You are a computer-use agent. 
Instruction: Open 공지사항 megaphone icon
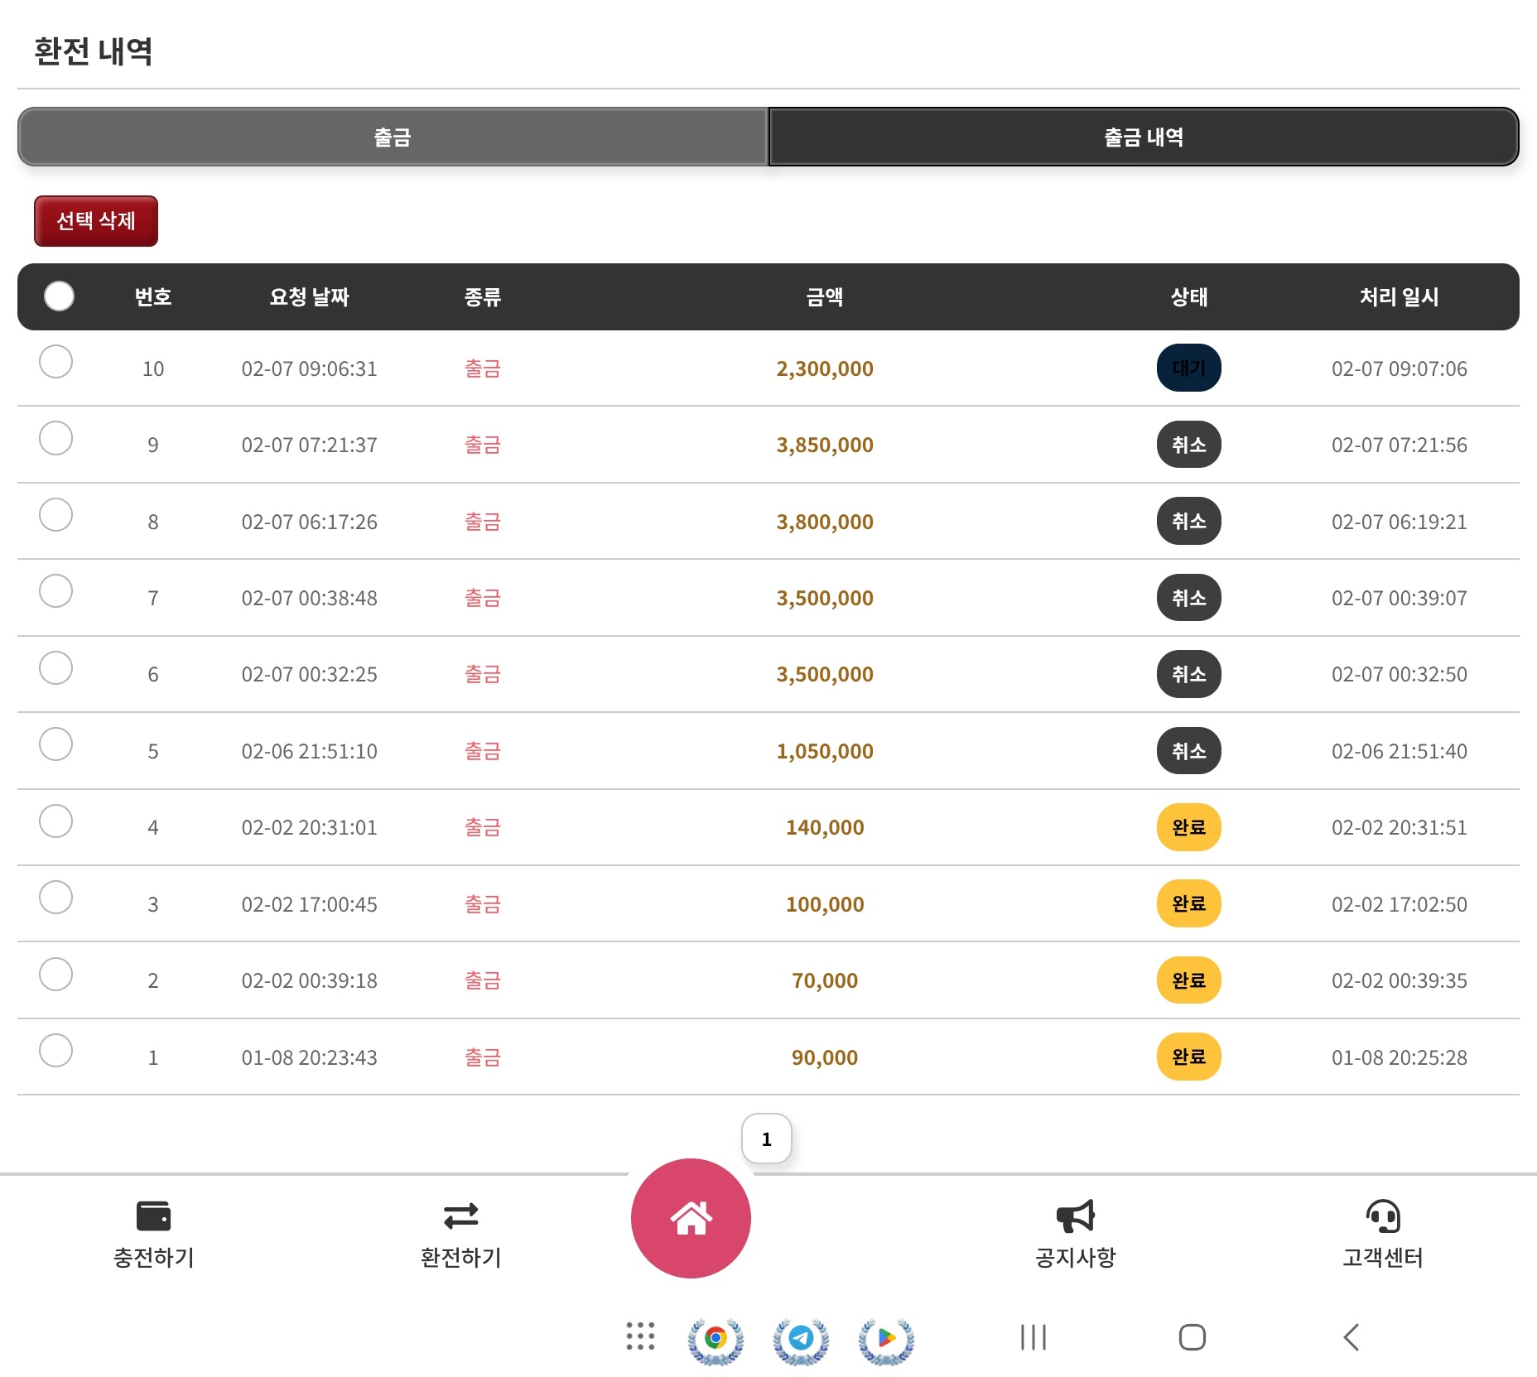click(1075, 1216)
